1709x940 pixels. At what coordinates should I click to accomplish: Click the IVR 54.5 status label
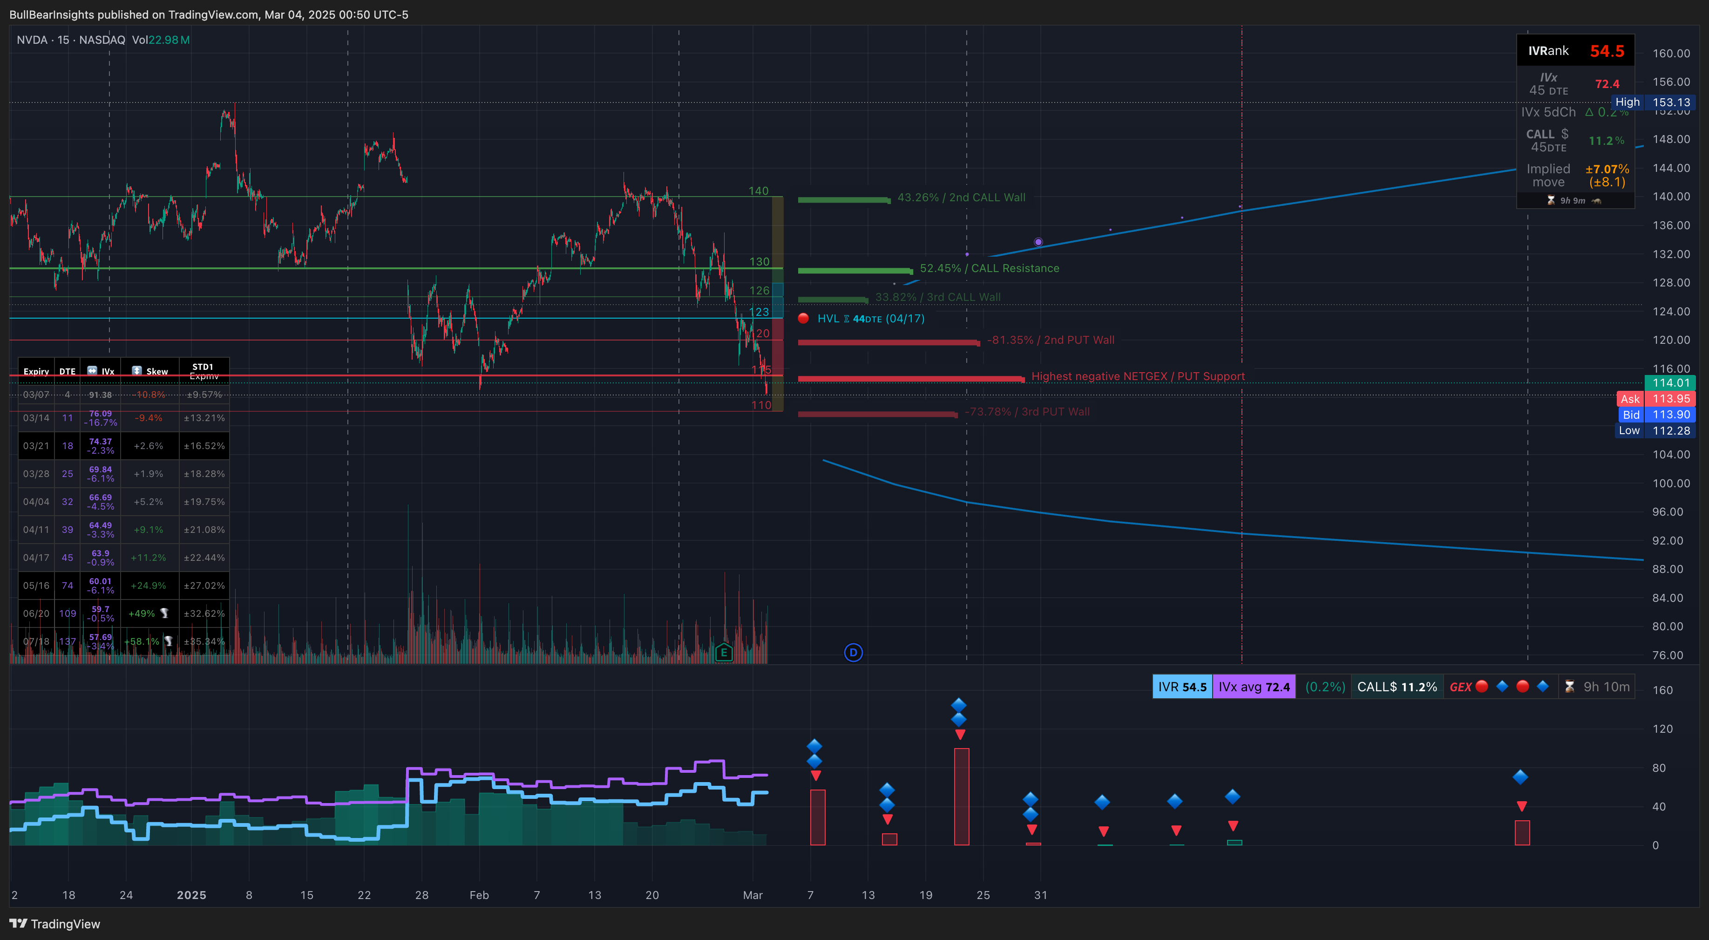pyautogui.click(x=1182, y=687)
